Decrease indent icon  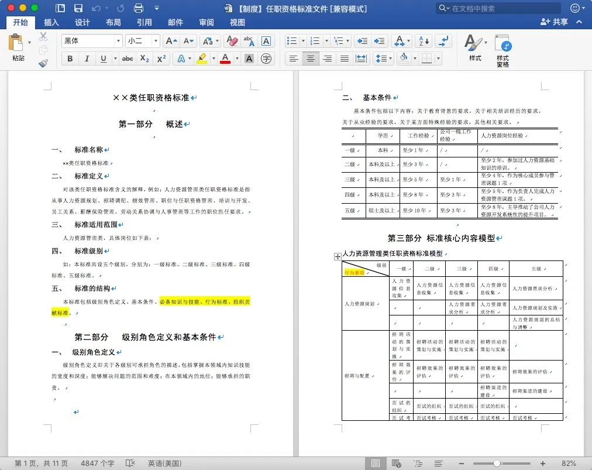[363, 41]
